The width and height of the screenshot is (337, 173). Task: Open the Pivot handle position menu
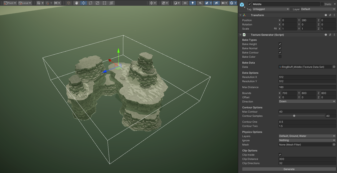coord(10,3)
